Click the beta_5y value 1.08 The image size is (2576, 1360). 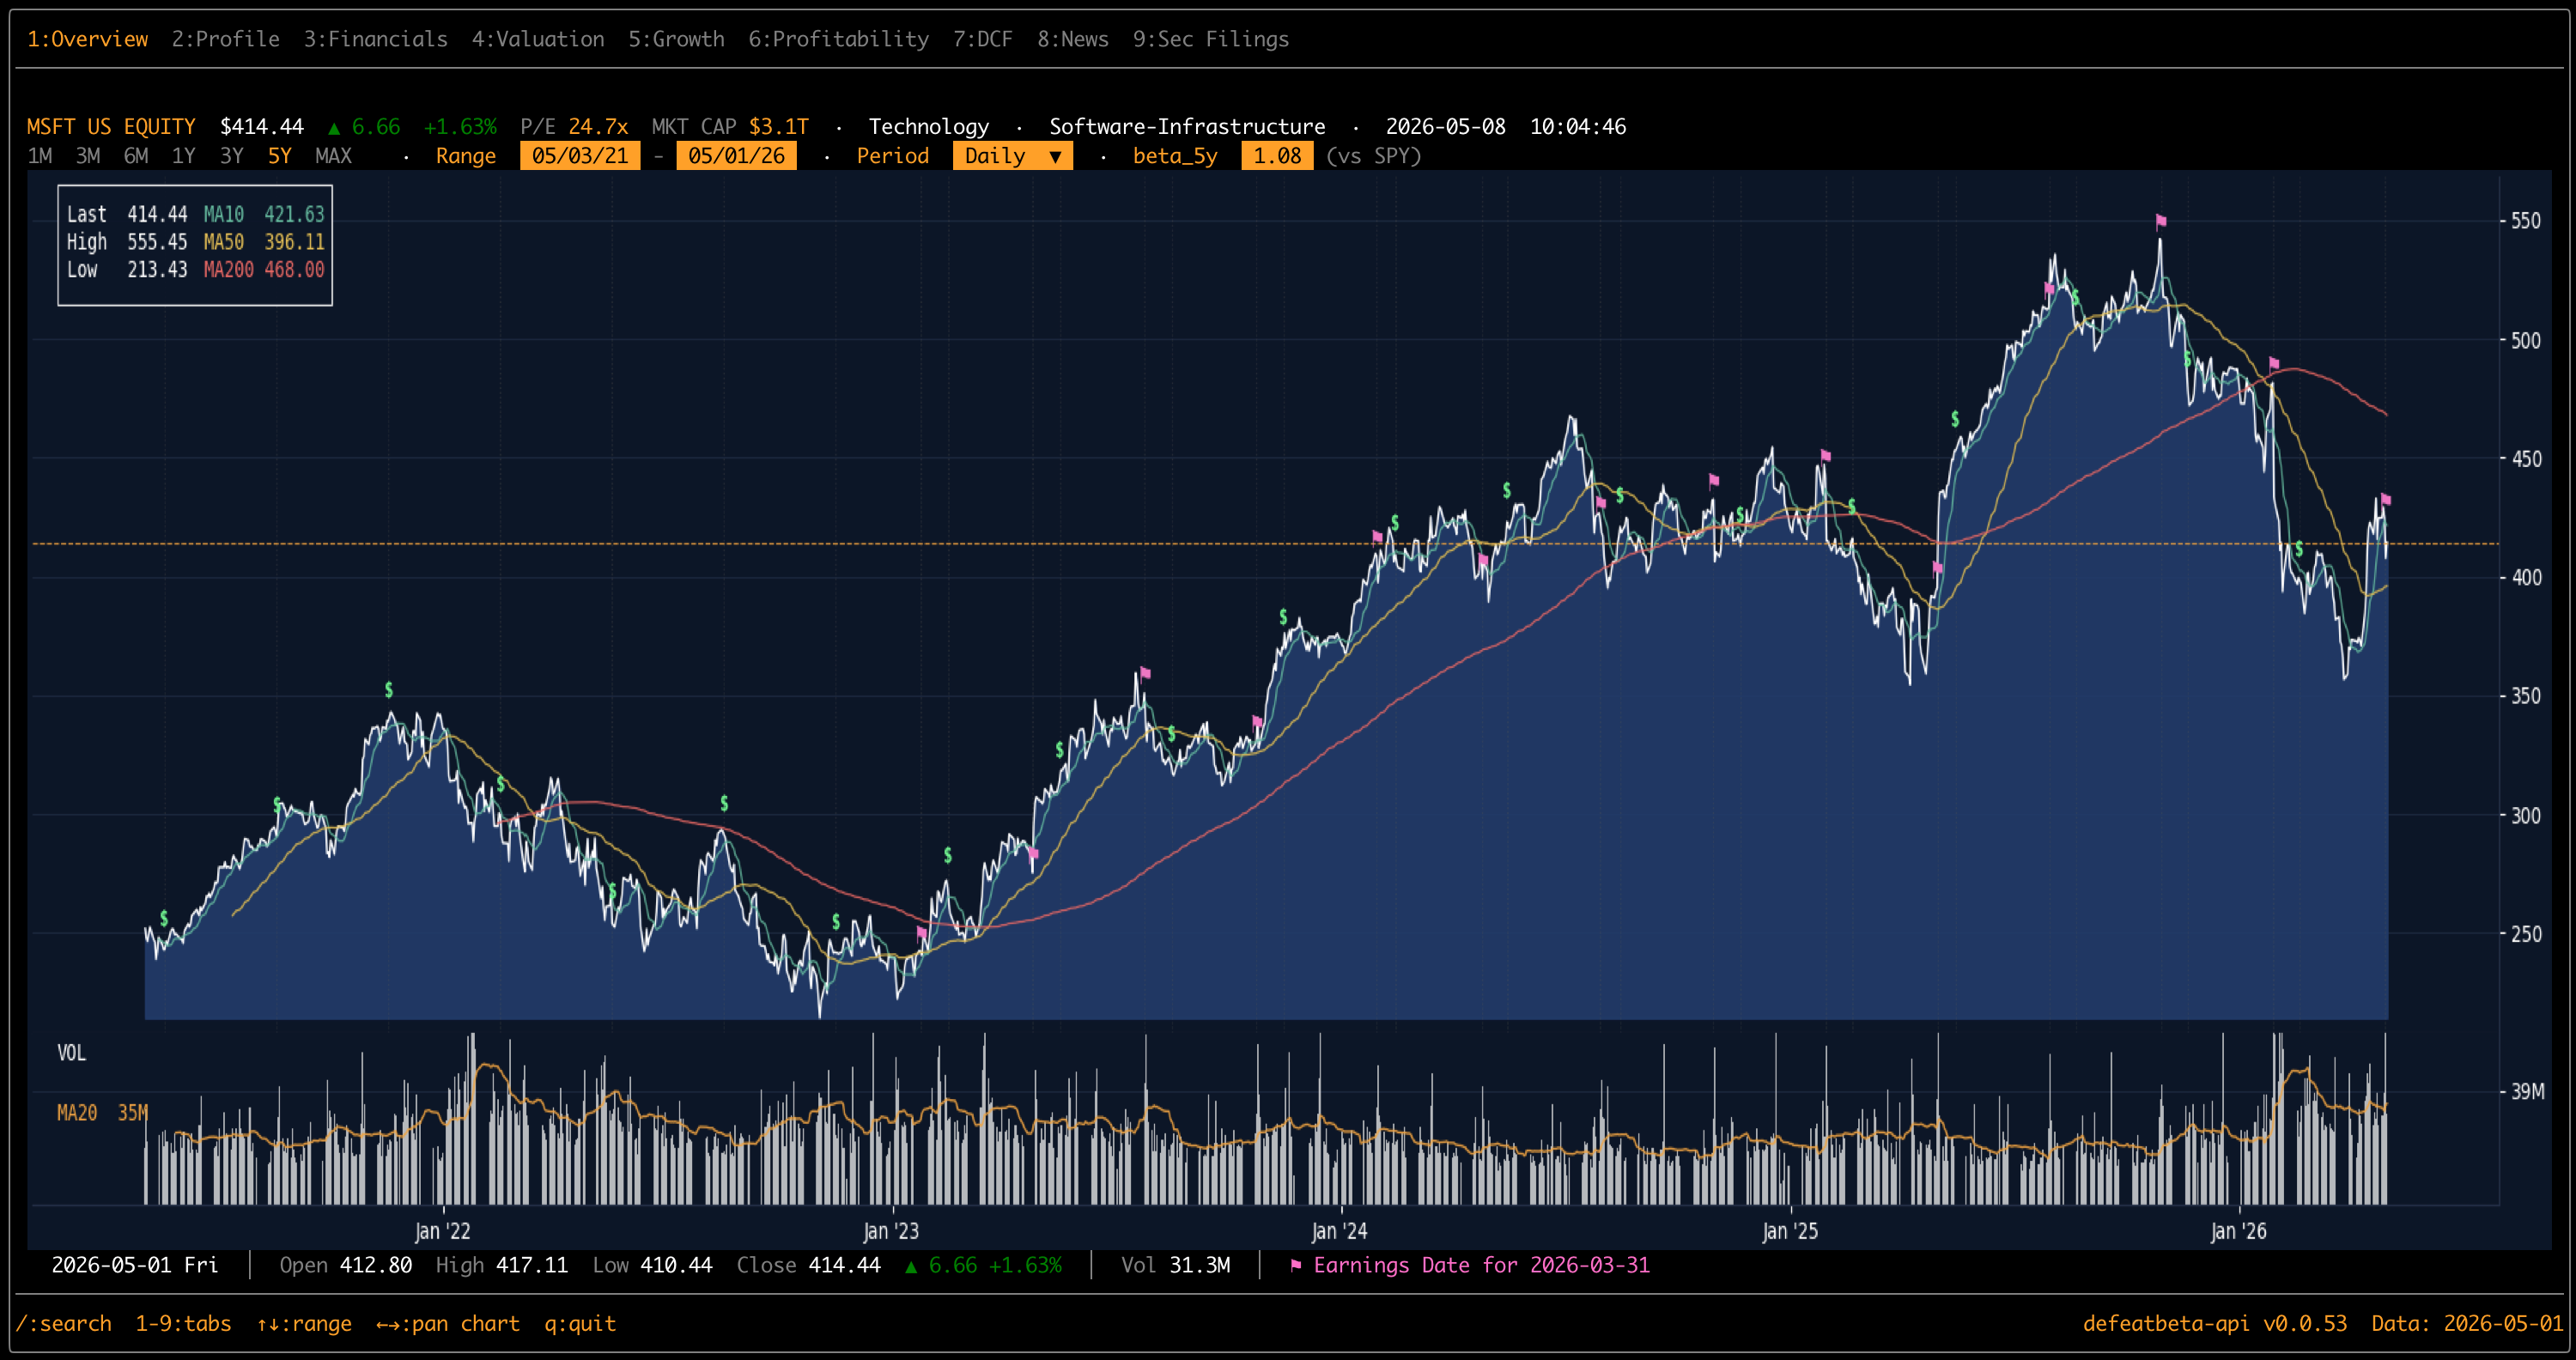(1277, 156)
